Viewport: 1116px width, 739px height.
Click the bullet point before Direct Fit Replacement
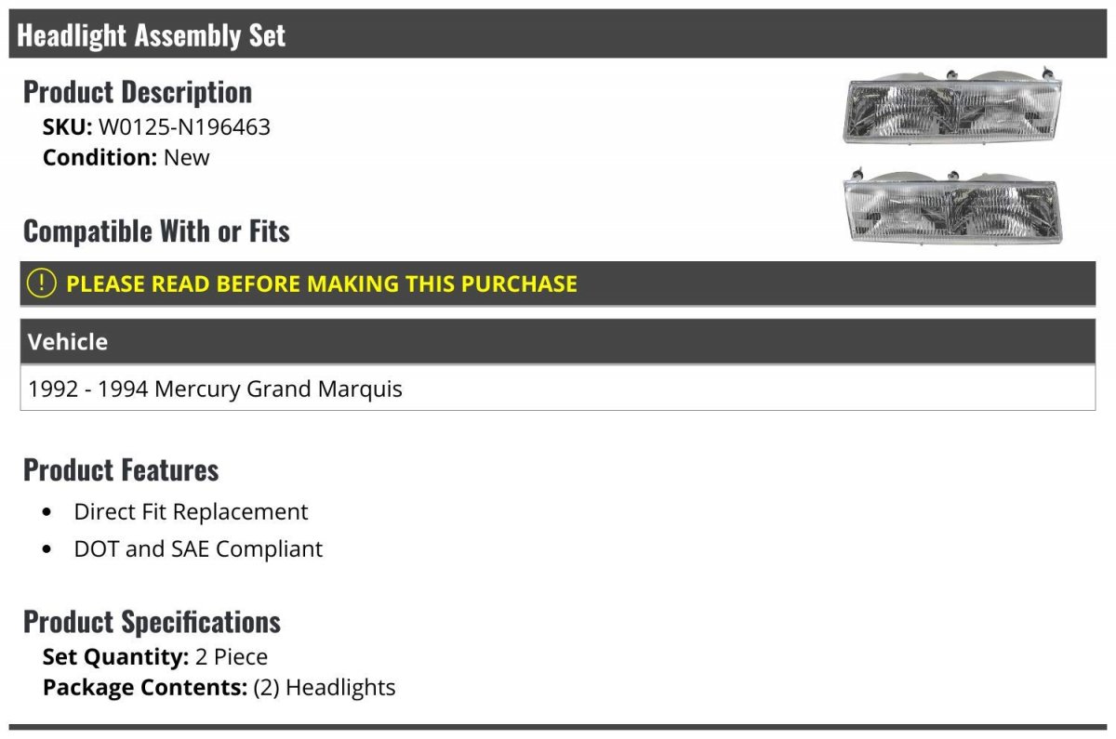(47, 512)
